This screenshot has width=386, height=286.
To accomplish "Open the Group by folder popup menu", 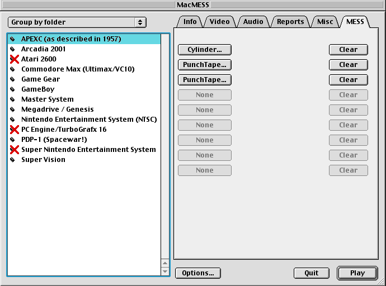I will pyautogui.click(x=77, y=22).
